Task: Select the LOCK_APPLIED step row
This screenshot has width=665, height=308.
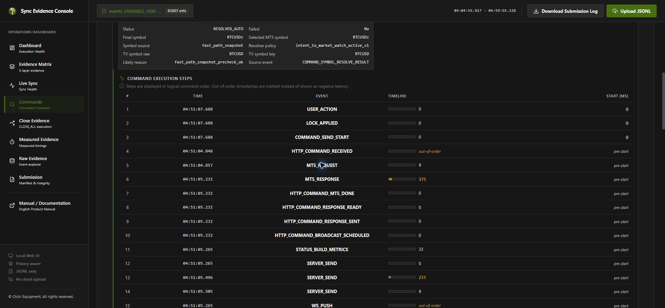Action: point(375,123)
